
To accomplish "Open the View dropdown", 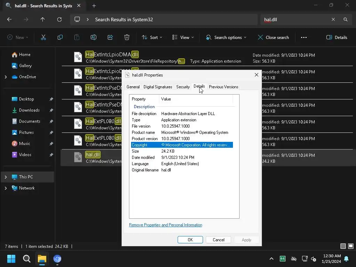I will pos(183,38).
